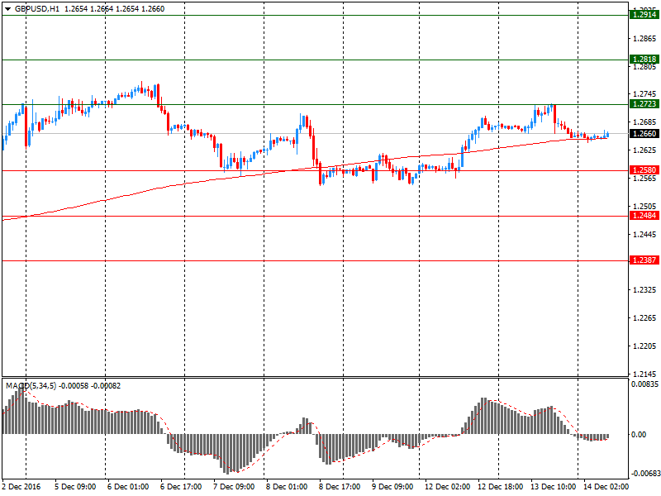Select the 12 Dec 18:00 time label

501,487
